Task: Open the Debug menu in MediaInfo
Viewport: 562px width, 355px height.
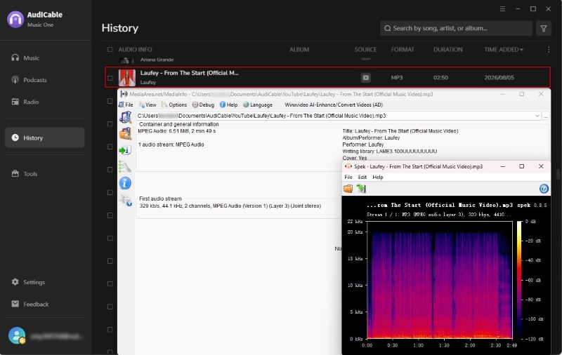Action: [x=203, y=105]
